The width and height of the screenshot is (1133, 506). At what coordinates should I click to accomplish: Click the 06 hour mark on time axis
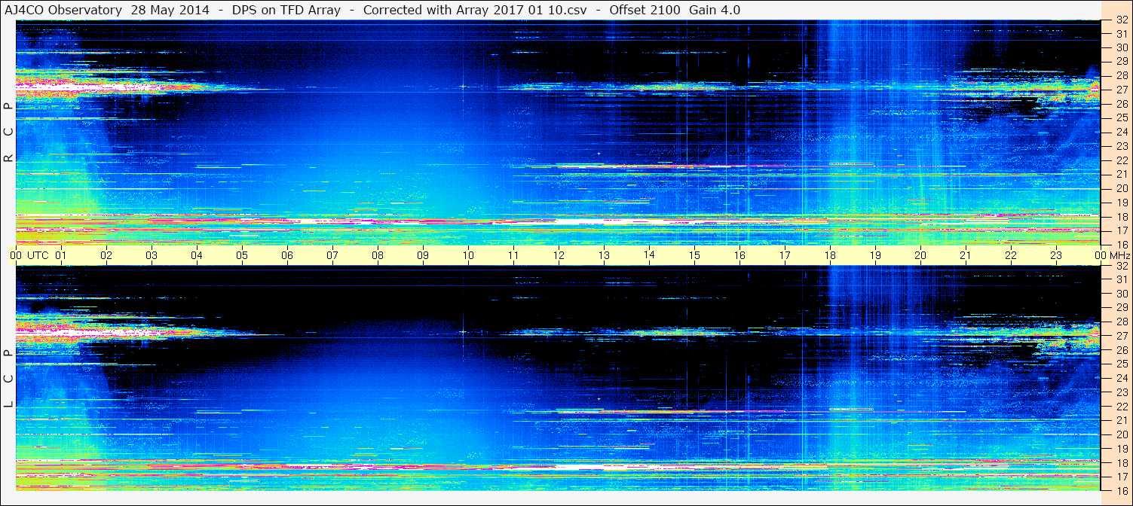coord(287,255)
